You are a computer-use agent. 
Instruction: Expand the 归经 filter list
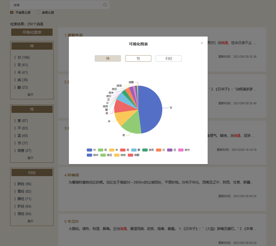pos(30,221)
